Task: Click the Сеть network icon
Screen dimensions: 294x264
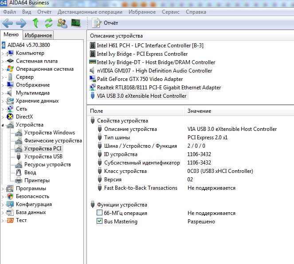Action: [x=10, y=109]
